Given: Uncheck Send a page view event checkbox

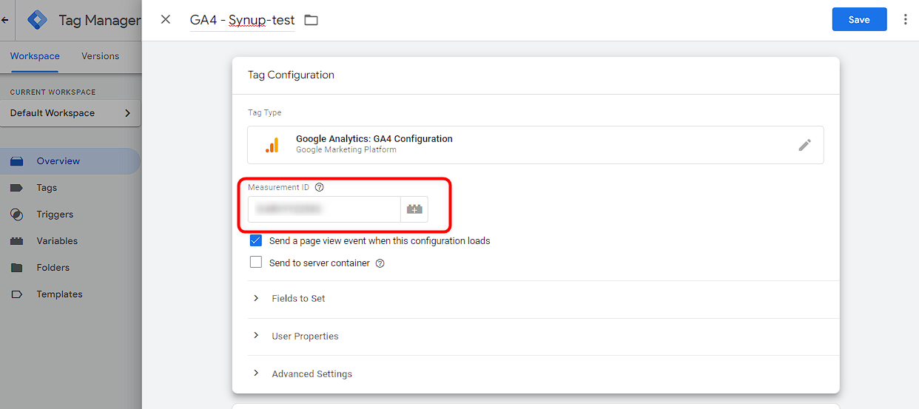Looking at the screenshot, I should point(256,240).
